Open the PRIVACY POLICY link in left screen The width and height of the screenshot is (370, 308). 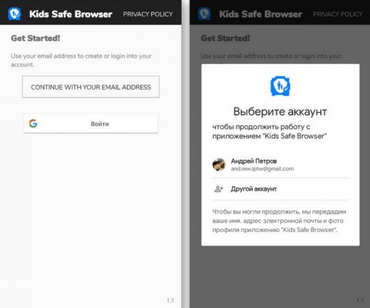148,14
